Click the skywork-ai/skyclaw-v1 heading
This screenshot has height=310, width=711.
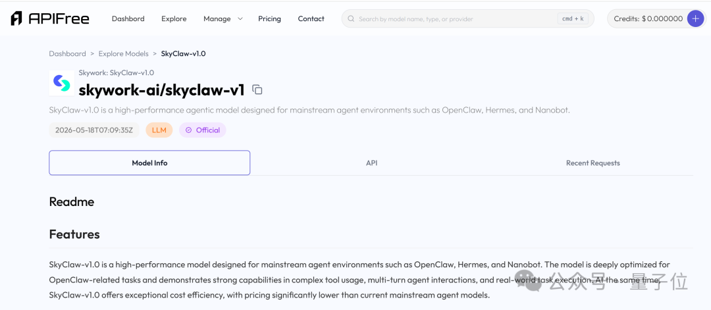pyautogui.click(x=162, y=90)
